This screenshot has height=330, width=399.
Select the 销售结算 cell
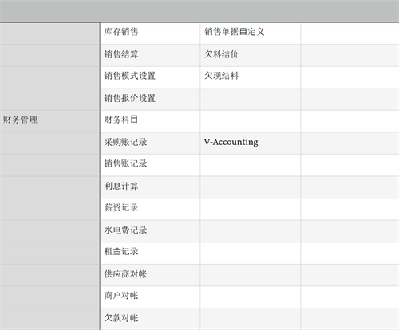(150, 55)
